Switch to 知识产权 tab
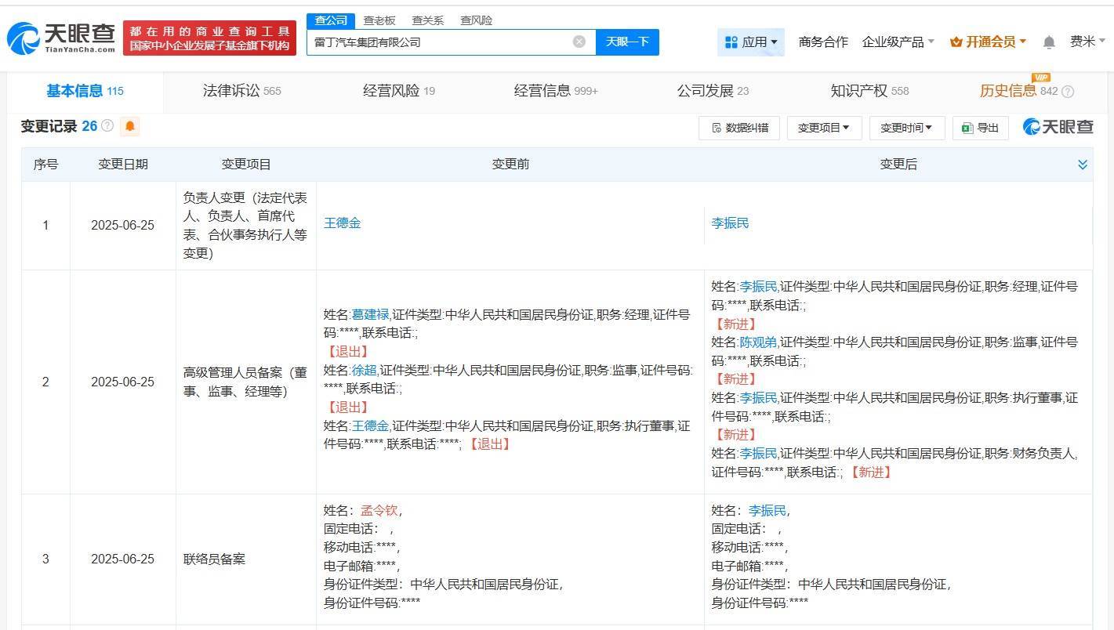 click(869, 91)
